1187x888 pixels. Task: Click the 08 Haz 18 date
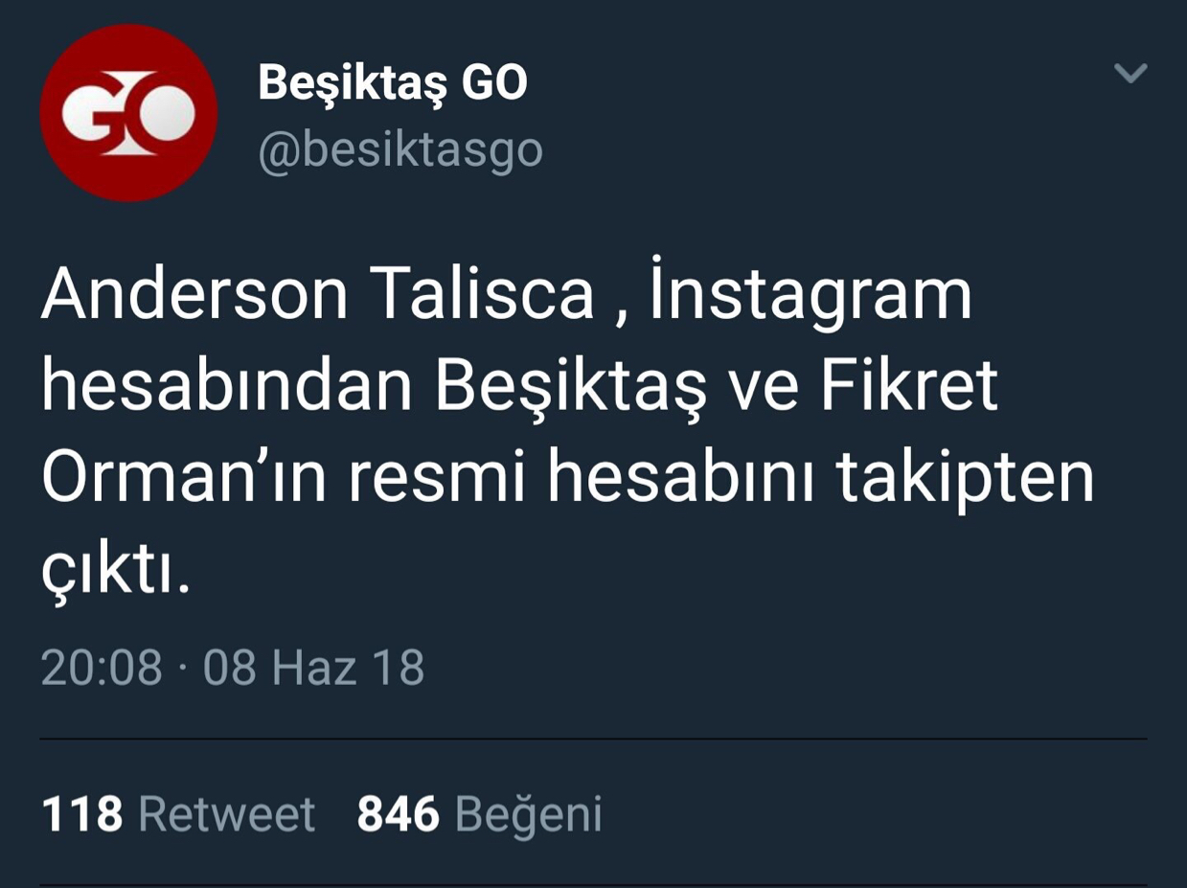(313, 668)
